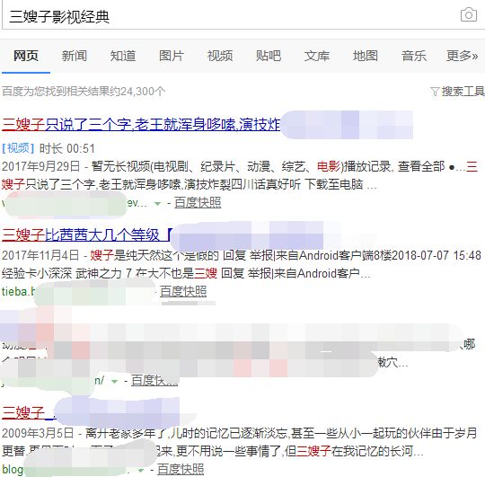
Task: Select the 音乐 tab
Action: (414, 56)
